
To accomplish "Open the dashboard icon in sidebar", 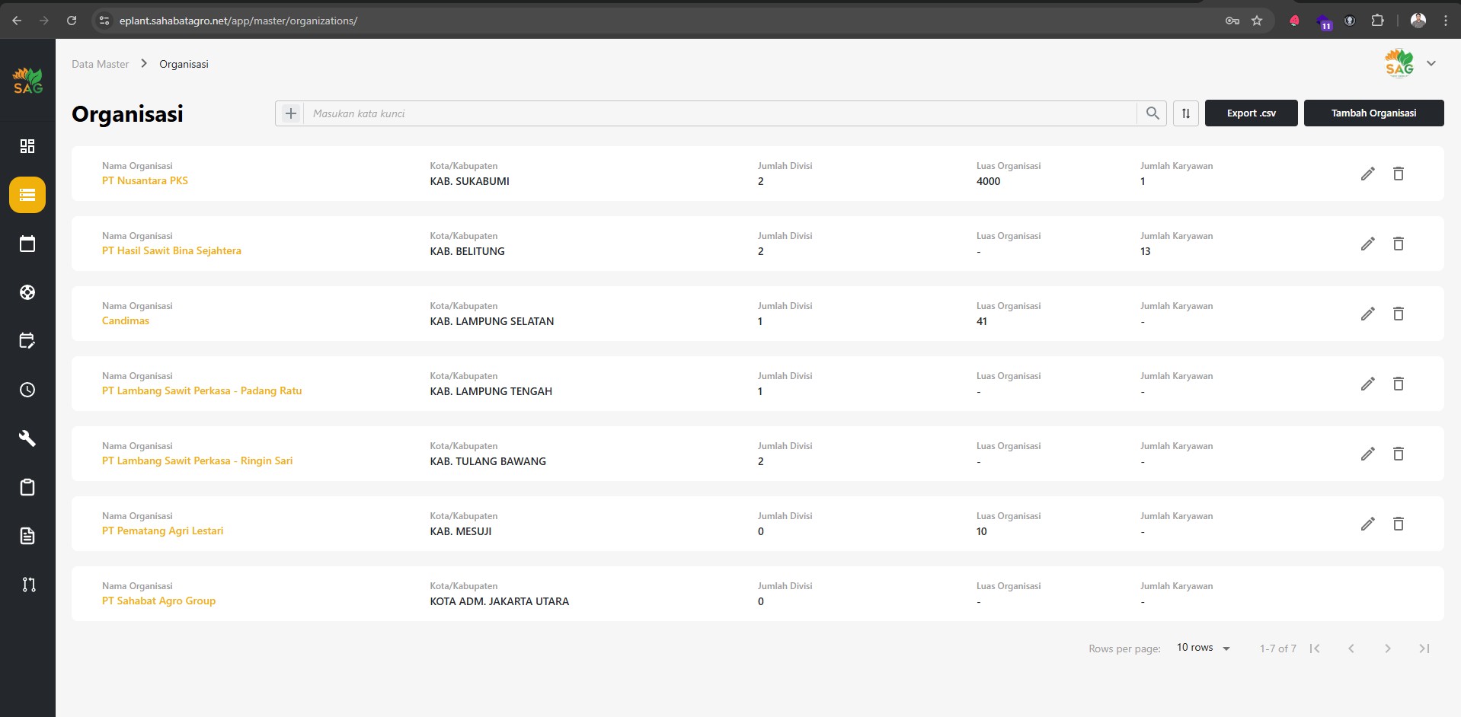I will point(27,146).
